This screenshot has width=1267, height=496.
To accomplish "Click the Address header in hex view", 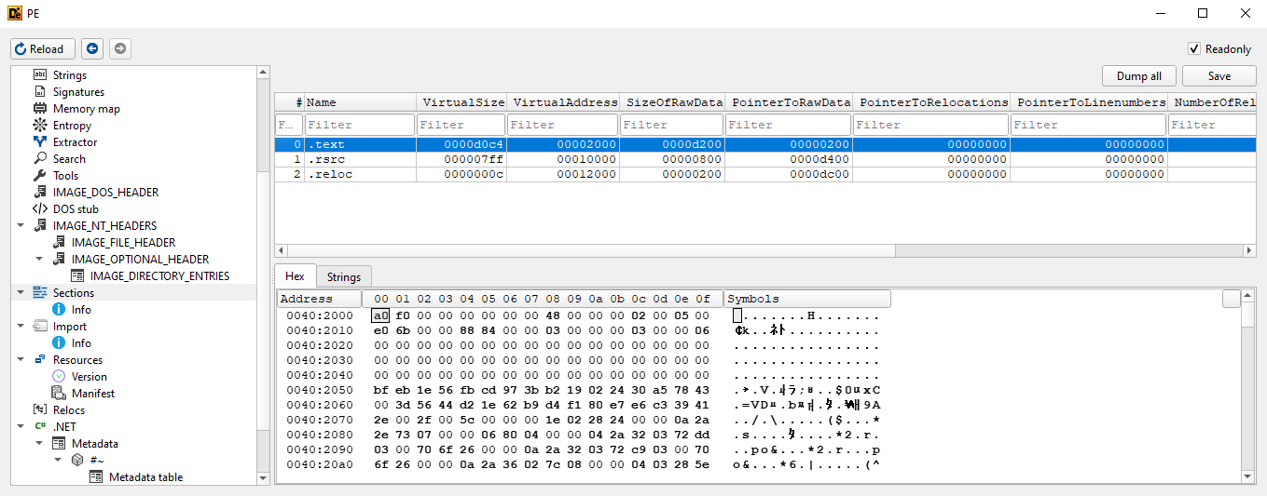I will click(x=319, y=299).
